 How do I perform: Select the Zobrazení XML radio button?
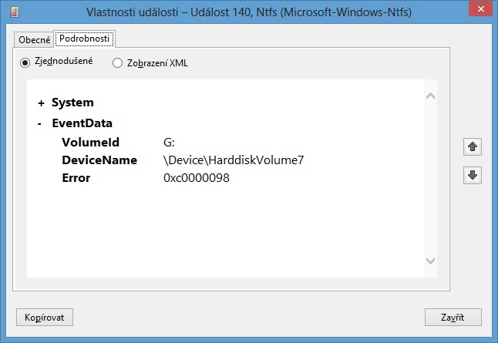click(x=117, y=63)
